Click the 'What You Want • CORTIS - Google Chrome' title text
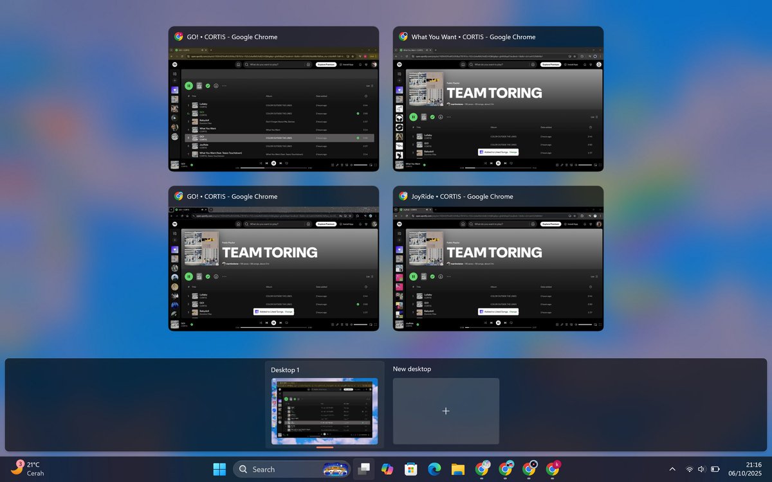Screen dimensions: 772x482 473,37
